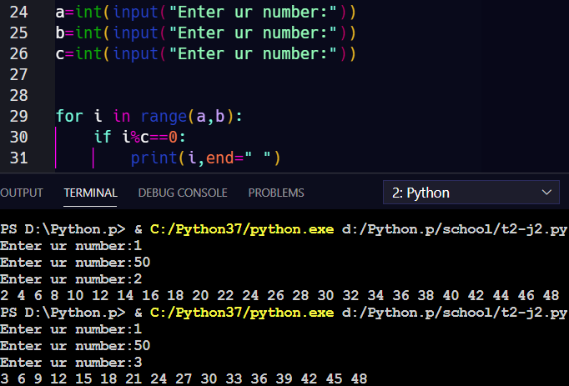Place cursor on empty line 27
This screenshot has width=569, height=386.
167,75
